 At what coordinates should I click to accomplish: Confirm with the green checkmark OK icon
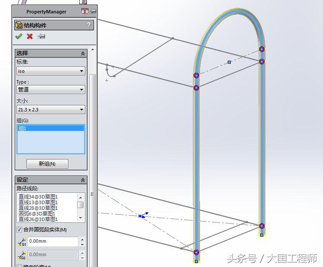pyautogui.click(x=19, y=36)
